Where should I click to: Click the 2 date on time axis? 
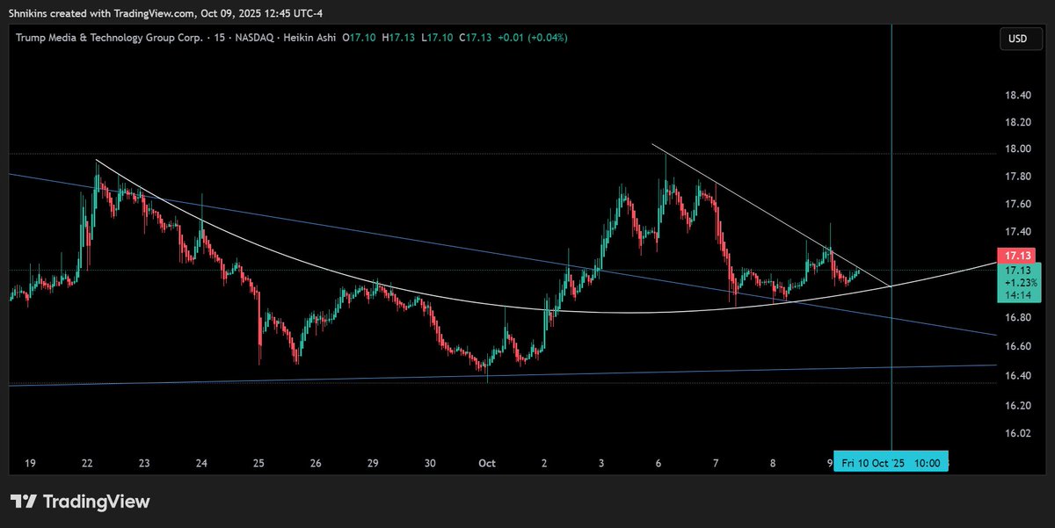click(x=544, y=462)
